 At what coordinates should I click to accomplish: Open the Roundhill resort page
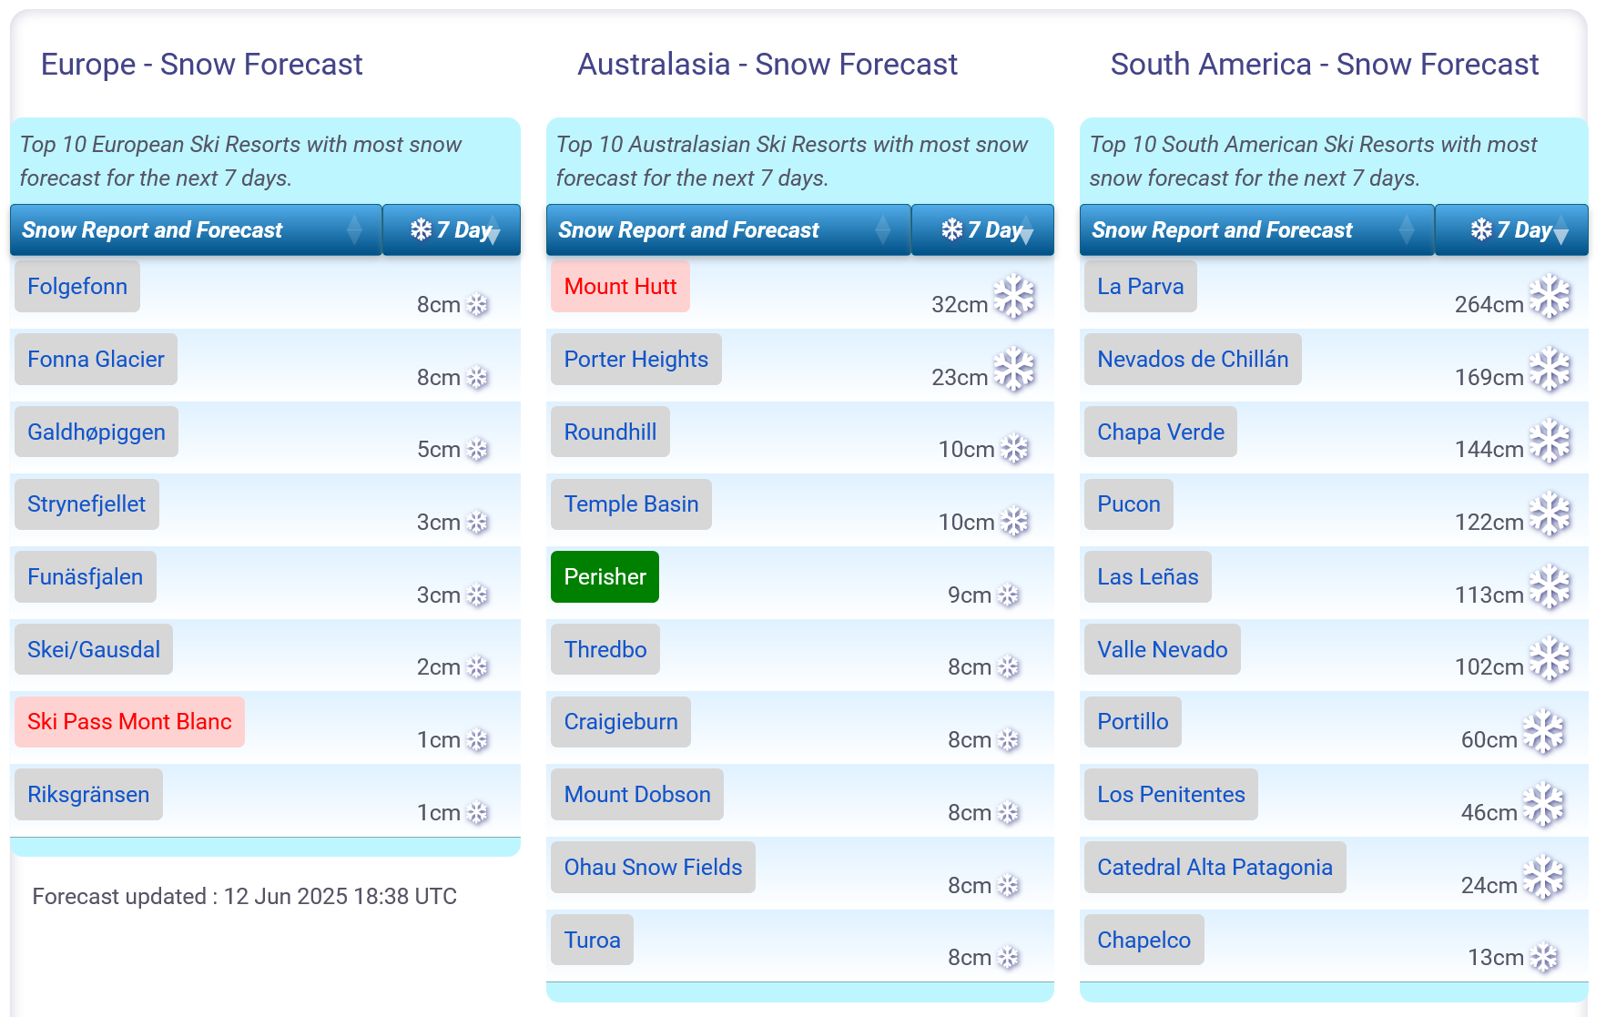coord(610,432)
